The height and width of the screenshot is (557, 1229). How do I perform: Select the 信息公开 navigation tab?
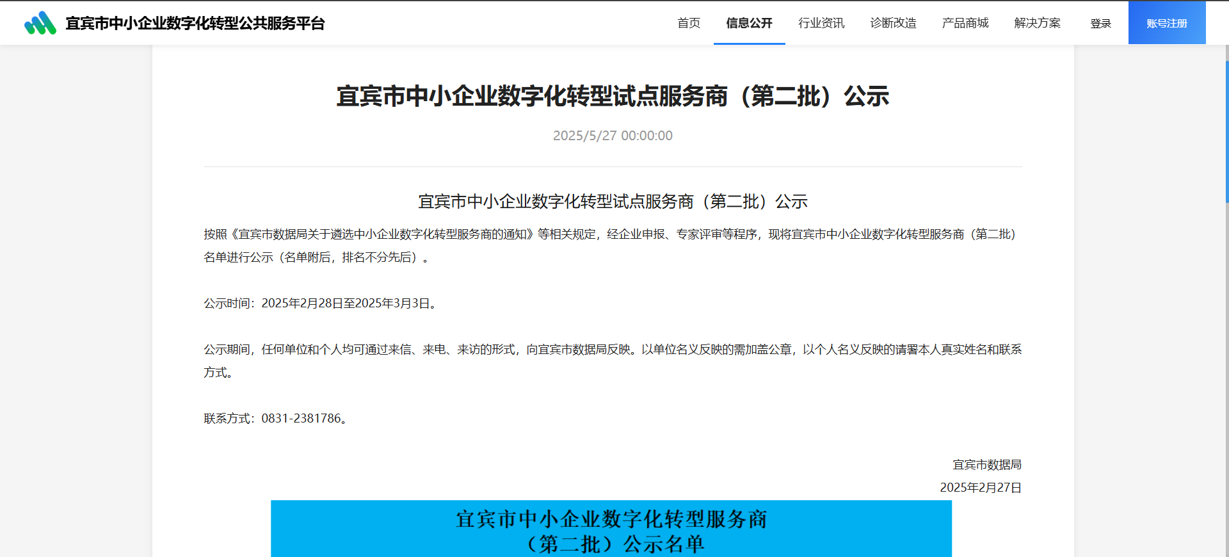tap(750, 23)
